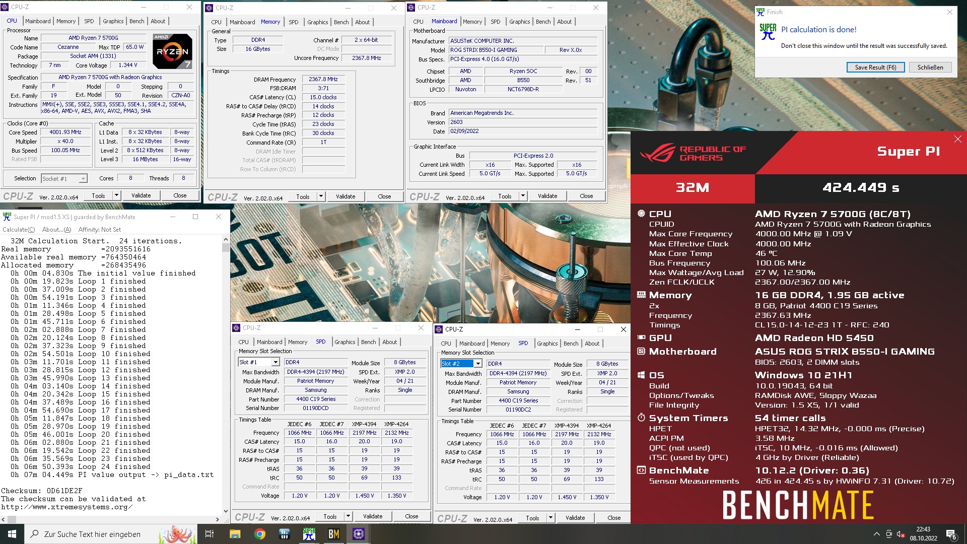This screenshot has height=544, width=967.
Task: Click the Memory section icon in BenchMate panel
Action: click(x=641, y=295)
